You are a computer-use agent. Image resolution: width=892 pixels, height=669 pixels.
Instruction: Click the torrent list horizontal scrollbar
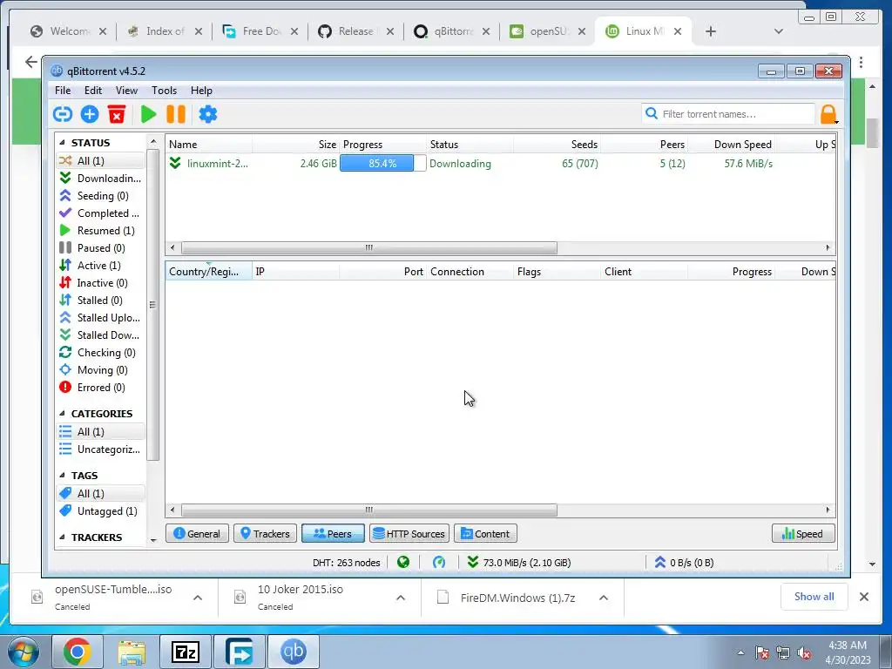[x=369, y=248]
